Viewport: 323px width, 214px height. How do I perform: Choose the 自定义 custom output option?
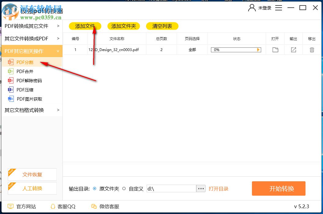coord(124,189)
